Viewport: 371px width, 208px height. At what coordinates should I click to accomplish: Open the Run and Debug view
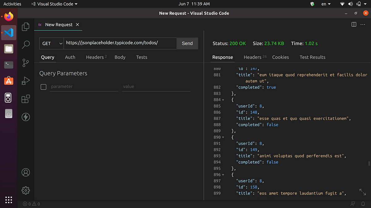(26, 81)
